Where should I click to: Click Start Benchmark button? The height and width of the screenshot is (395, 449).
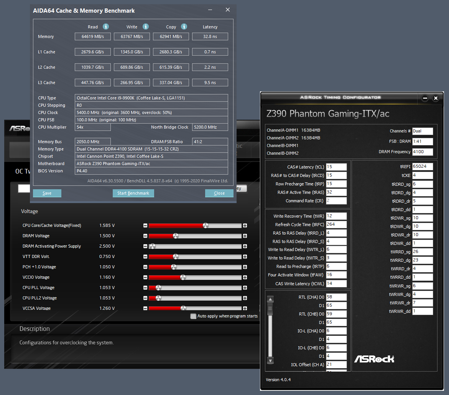pyautogui.click(x=133, y=193)
